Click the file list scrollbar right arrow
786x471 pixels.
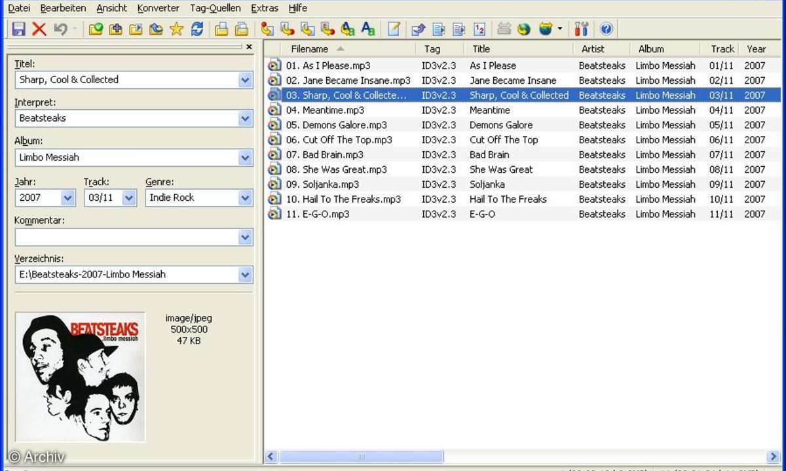coord(773,456)
